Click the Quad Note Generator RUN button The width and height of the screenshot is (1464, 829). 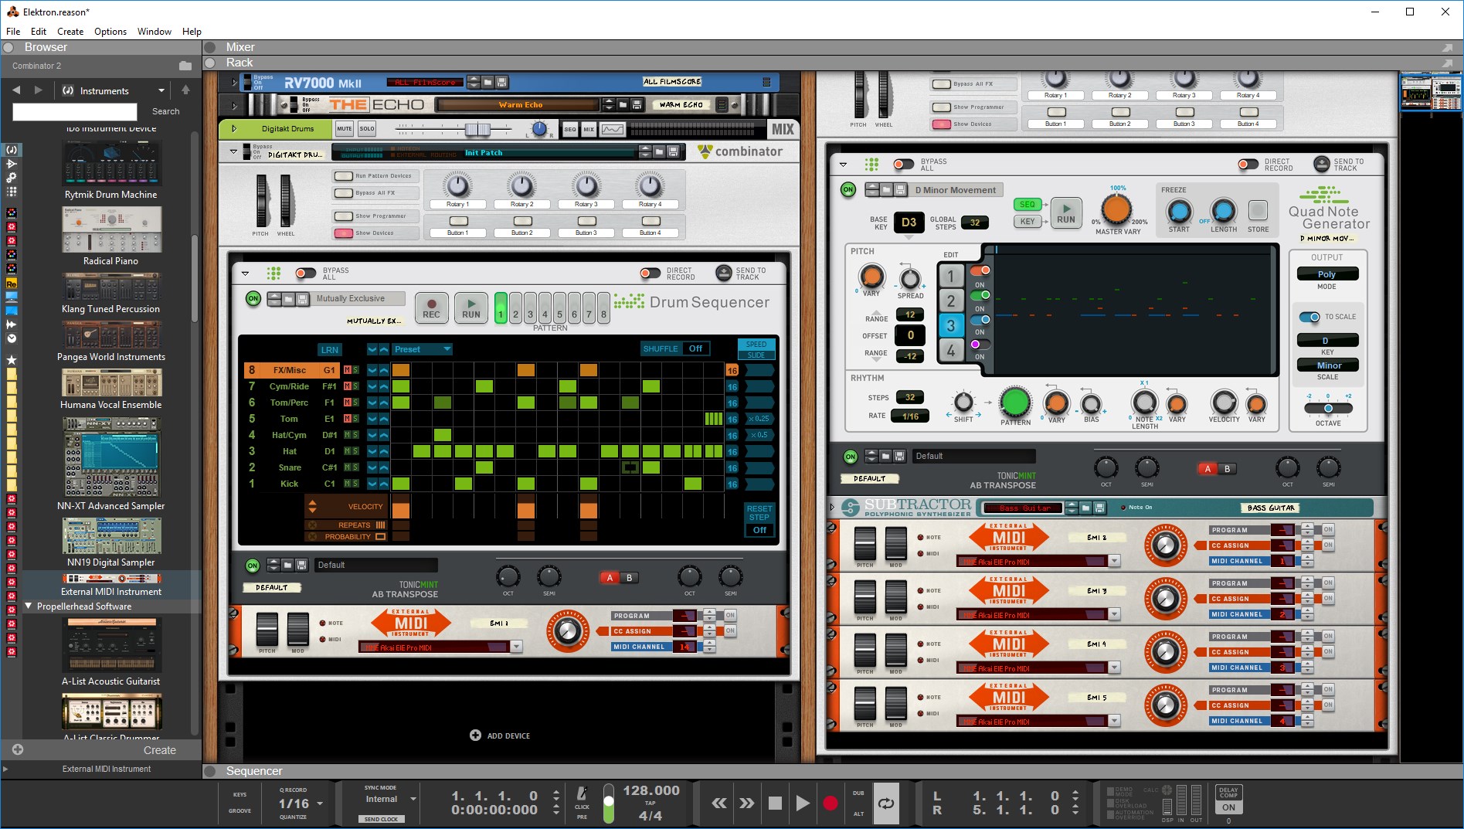point(1066,212)
